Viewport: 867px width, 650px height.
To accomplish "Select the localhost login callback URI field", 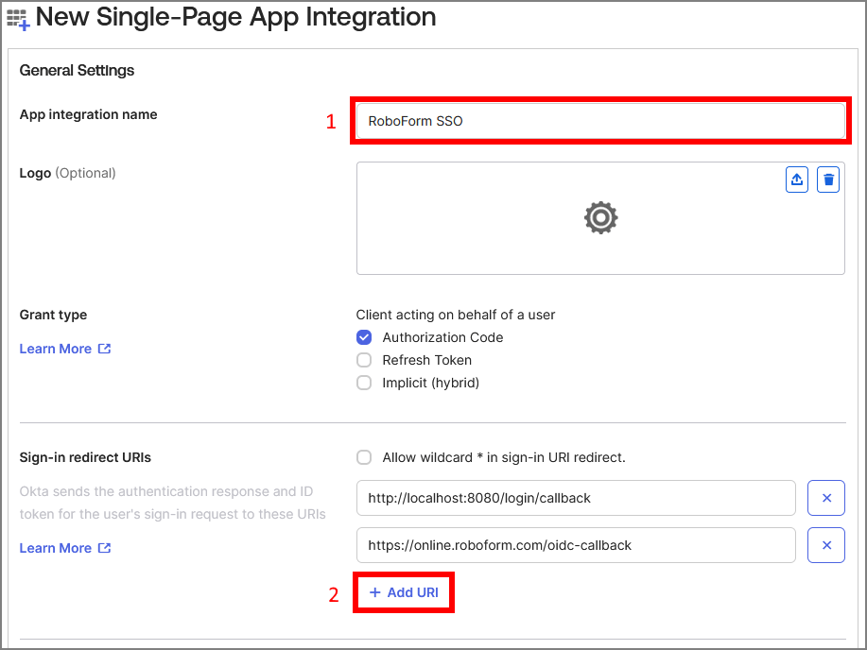I will 577,497.
